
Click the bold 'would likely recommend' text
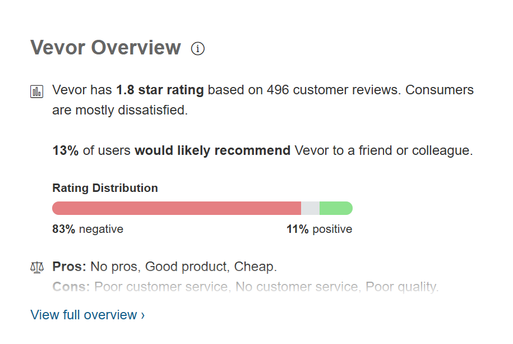click(x=212, y=150)
